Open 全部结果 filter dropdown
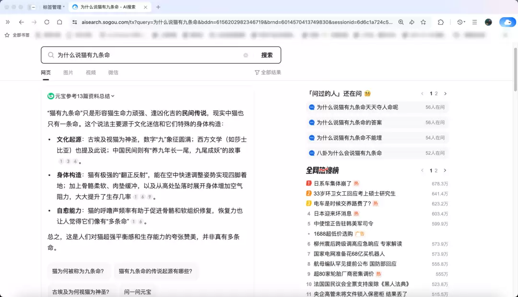This screenshot has width=518, height=297. 268,72
